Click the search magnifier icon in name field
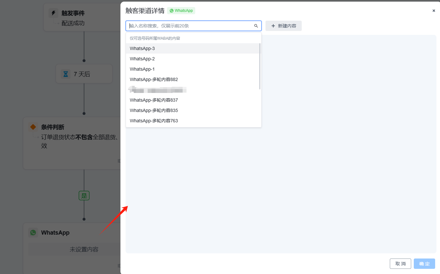440x274 pixels. pyautogui.click(x=256, y=26)
